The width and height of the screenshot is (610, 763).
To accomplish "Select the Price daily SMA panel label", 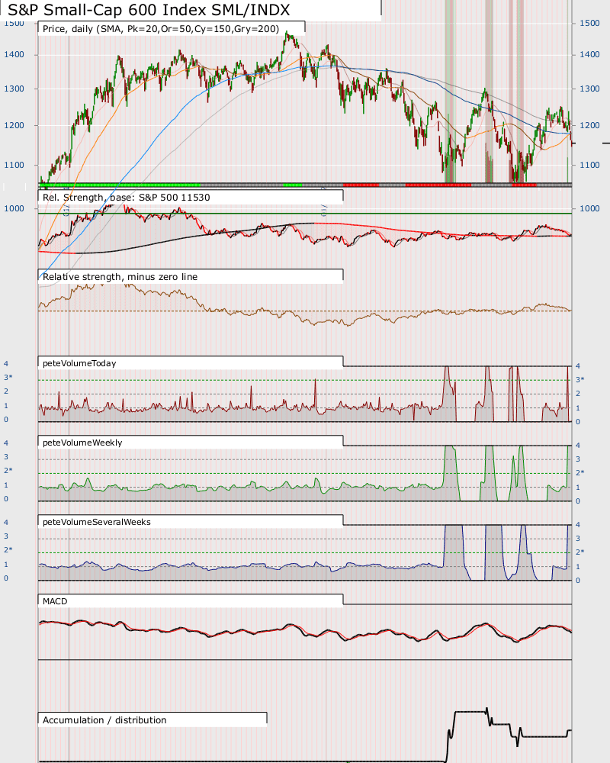I will tap(161, 29).
